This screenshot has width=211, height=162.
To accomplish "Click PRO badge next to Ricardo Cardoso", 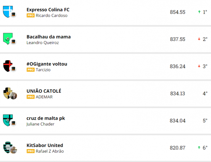I will (x=31, y=16).
